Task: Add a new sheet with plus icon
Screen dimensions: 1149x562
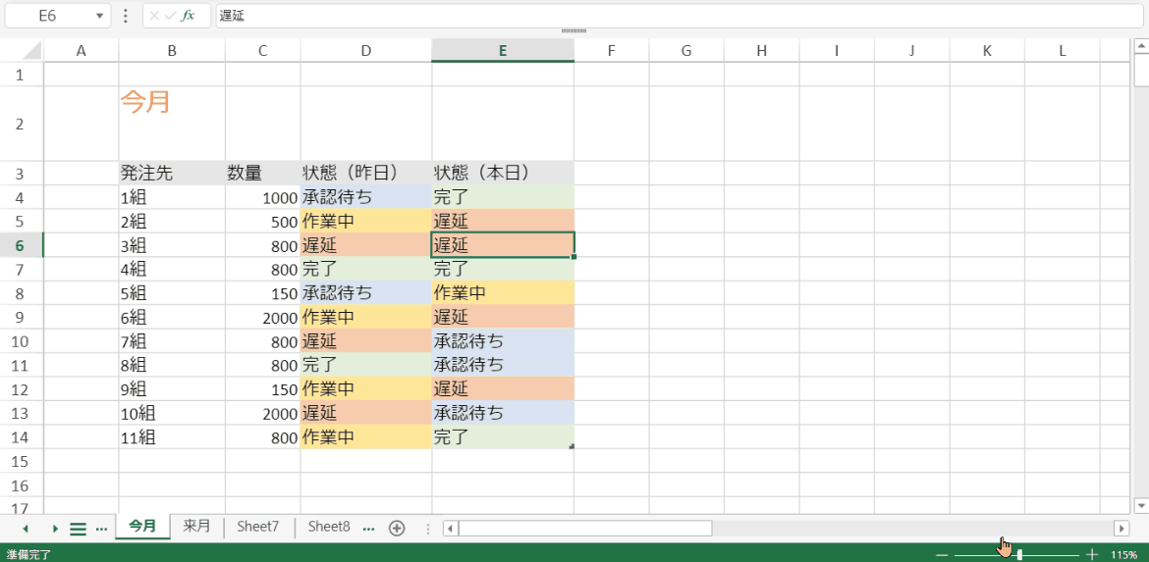Action: 397,528
